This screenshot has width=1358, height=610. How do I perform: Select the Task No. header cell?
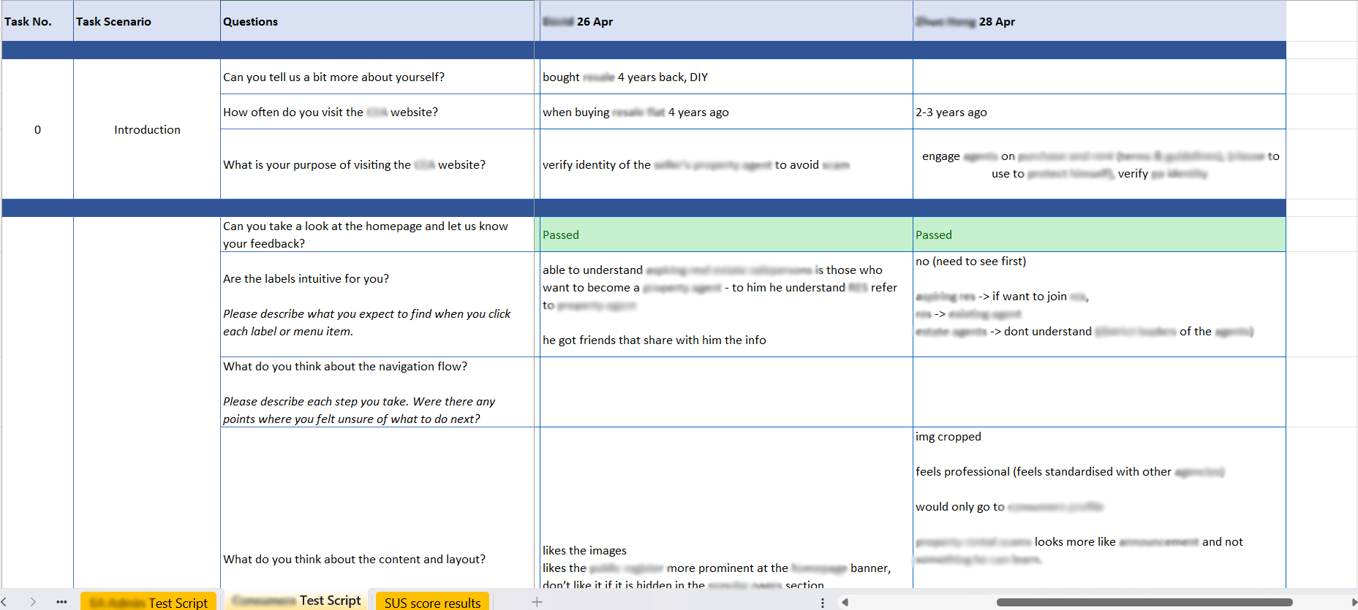(37, 21)
